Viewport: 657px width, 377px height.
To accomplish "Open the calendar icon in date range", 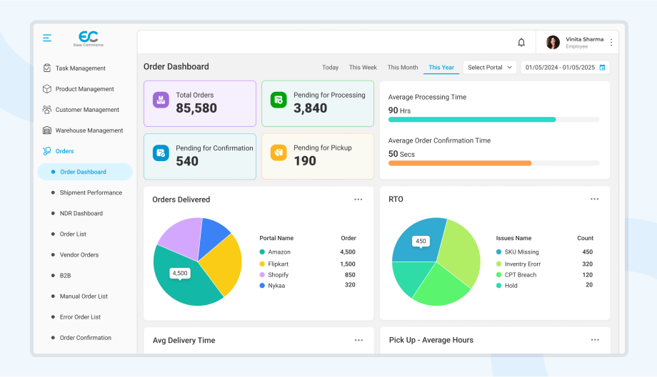I will coord(602,67).
